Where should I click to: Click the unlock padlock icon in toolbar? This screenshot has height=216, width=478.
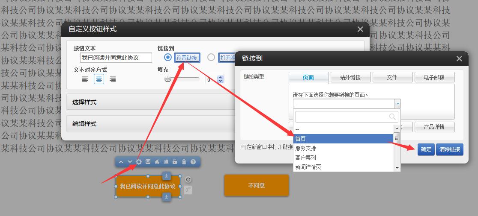(x=175, y=162)
